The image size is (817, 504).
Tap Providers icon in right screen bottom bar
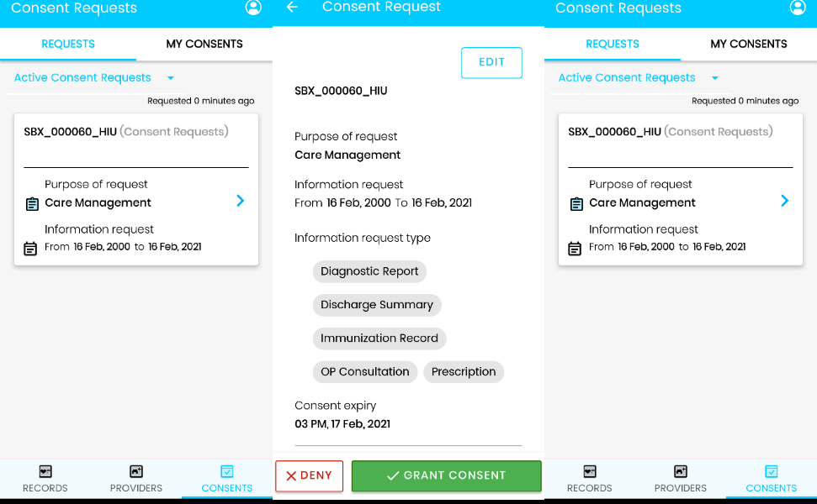point(681,472)
